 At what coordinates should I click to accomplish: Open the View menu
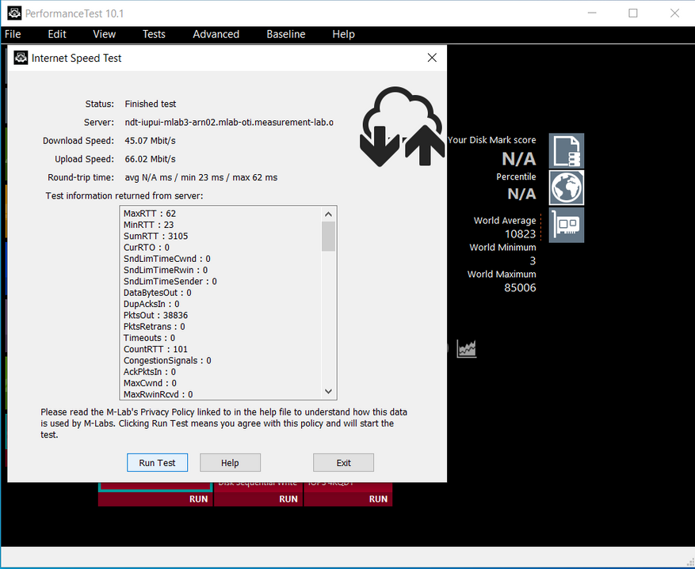pos(104,34)
